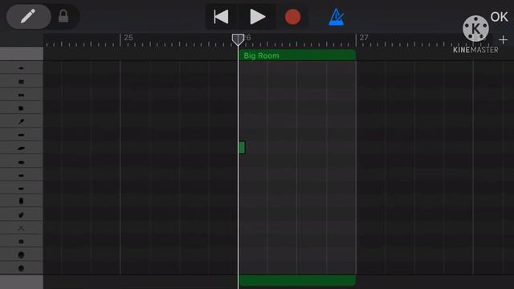
Task: Tap the hand clap instrument icon
Action: (x=21, y=215)
